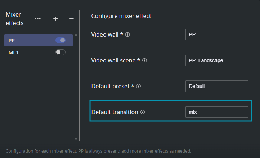This screenshot has width=260, height=158.
Task: Disable the PP mixer effect toggle
Action: point(60,40)
